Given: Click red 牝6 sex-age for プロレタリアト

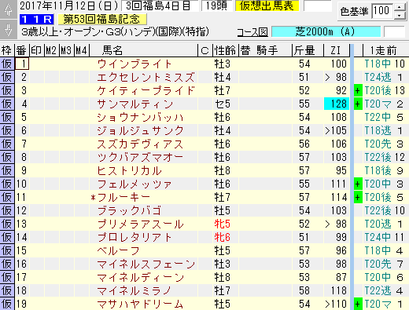Looking at the screenshot, I should (x=223, y=238).
